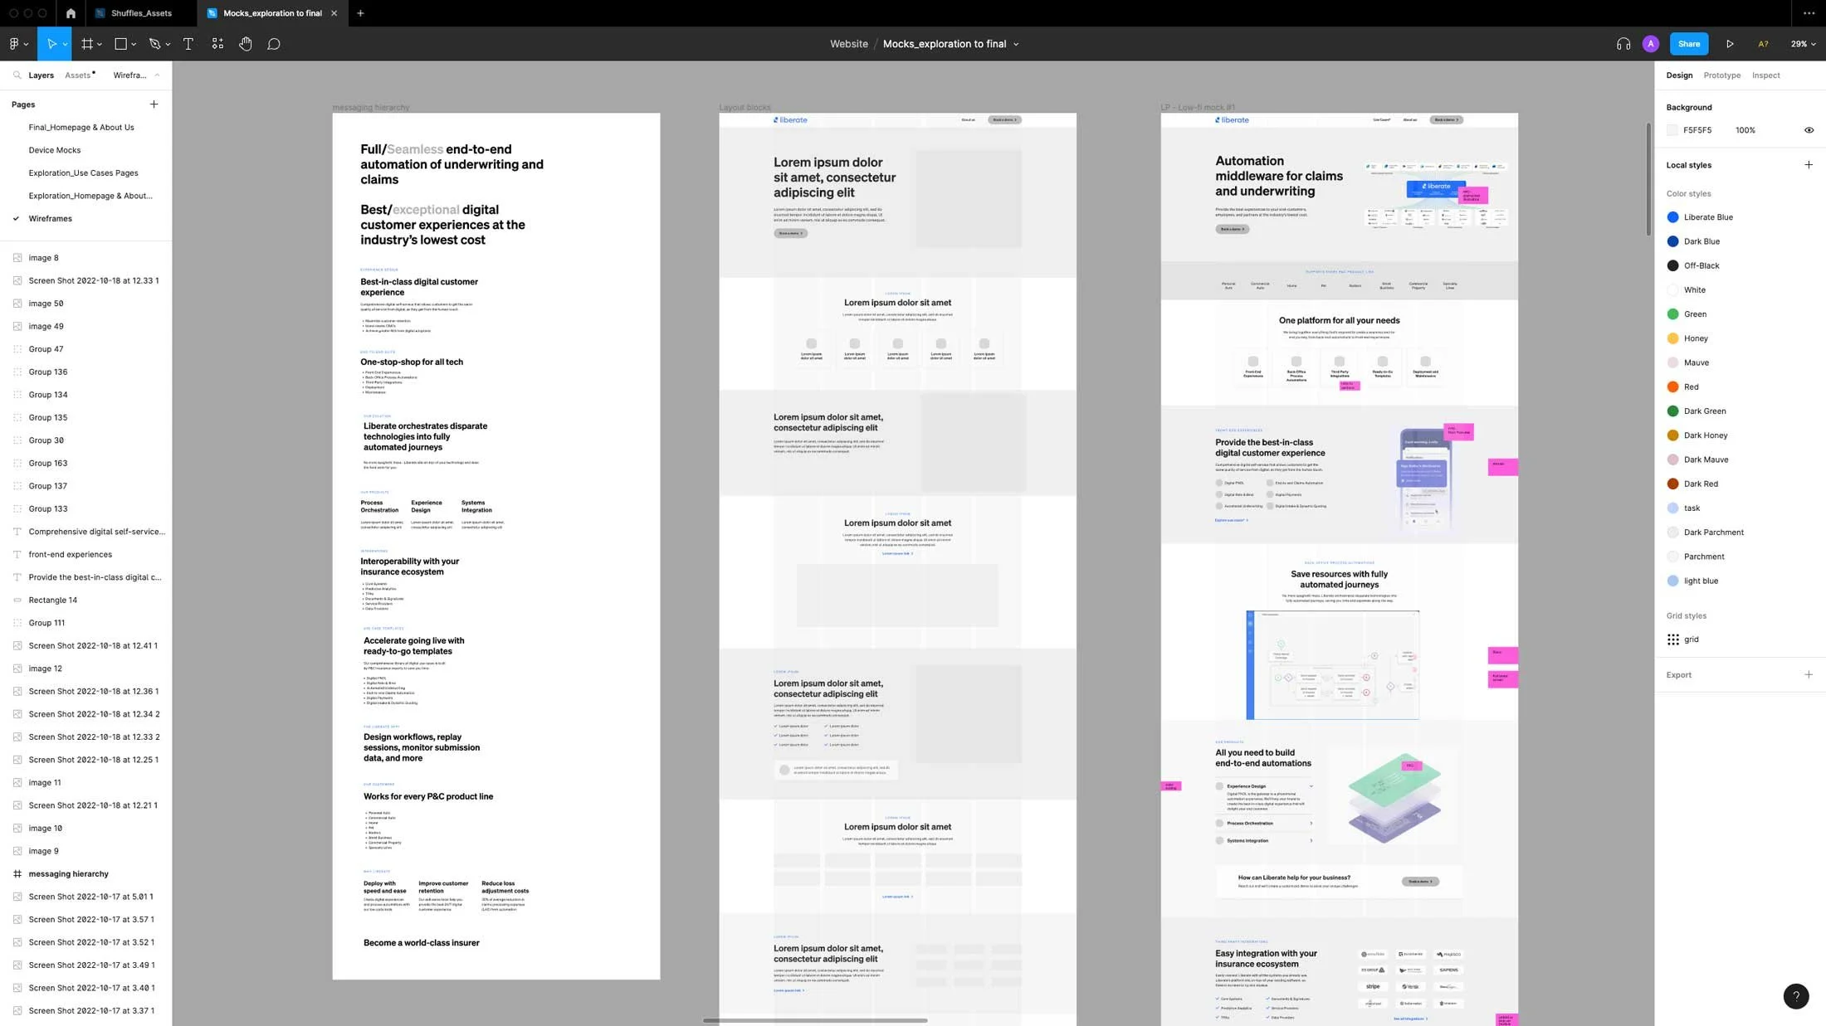
Task: Go to the Home screen
Action: pos(71,13)
